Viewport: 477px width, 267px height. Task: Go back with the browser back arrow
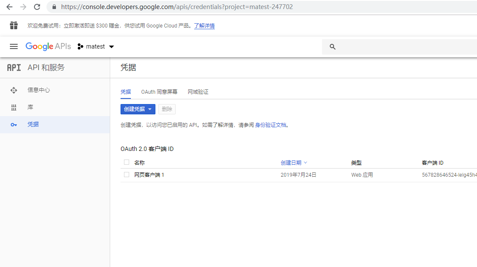click(x=9, y=7)
